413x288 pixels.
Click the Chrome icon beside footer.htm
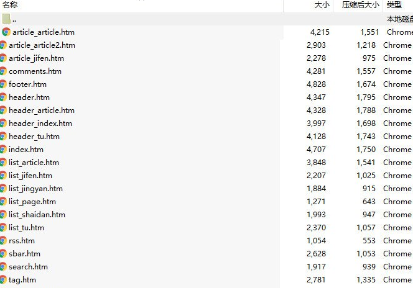pyautogui.click(x=3, y=84)
